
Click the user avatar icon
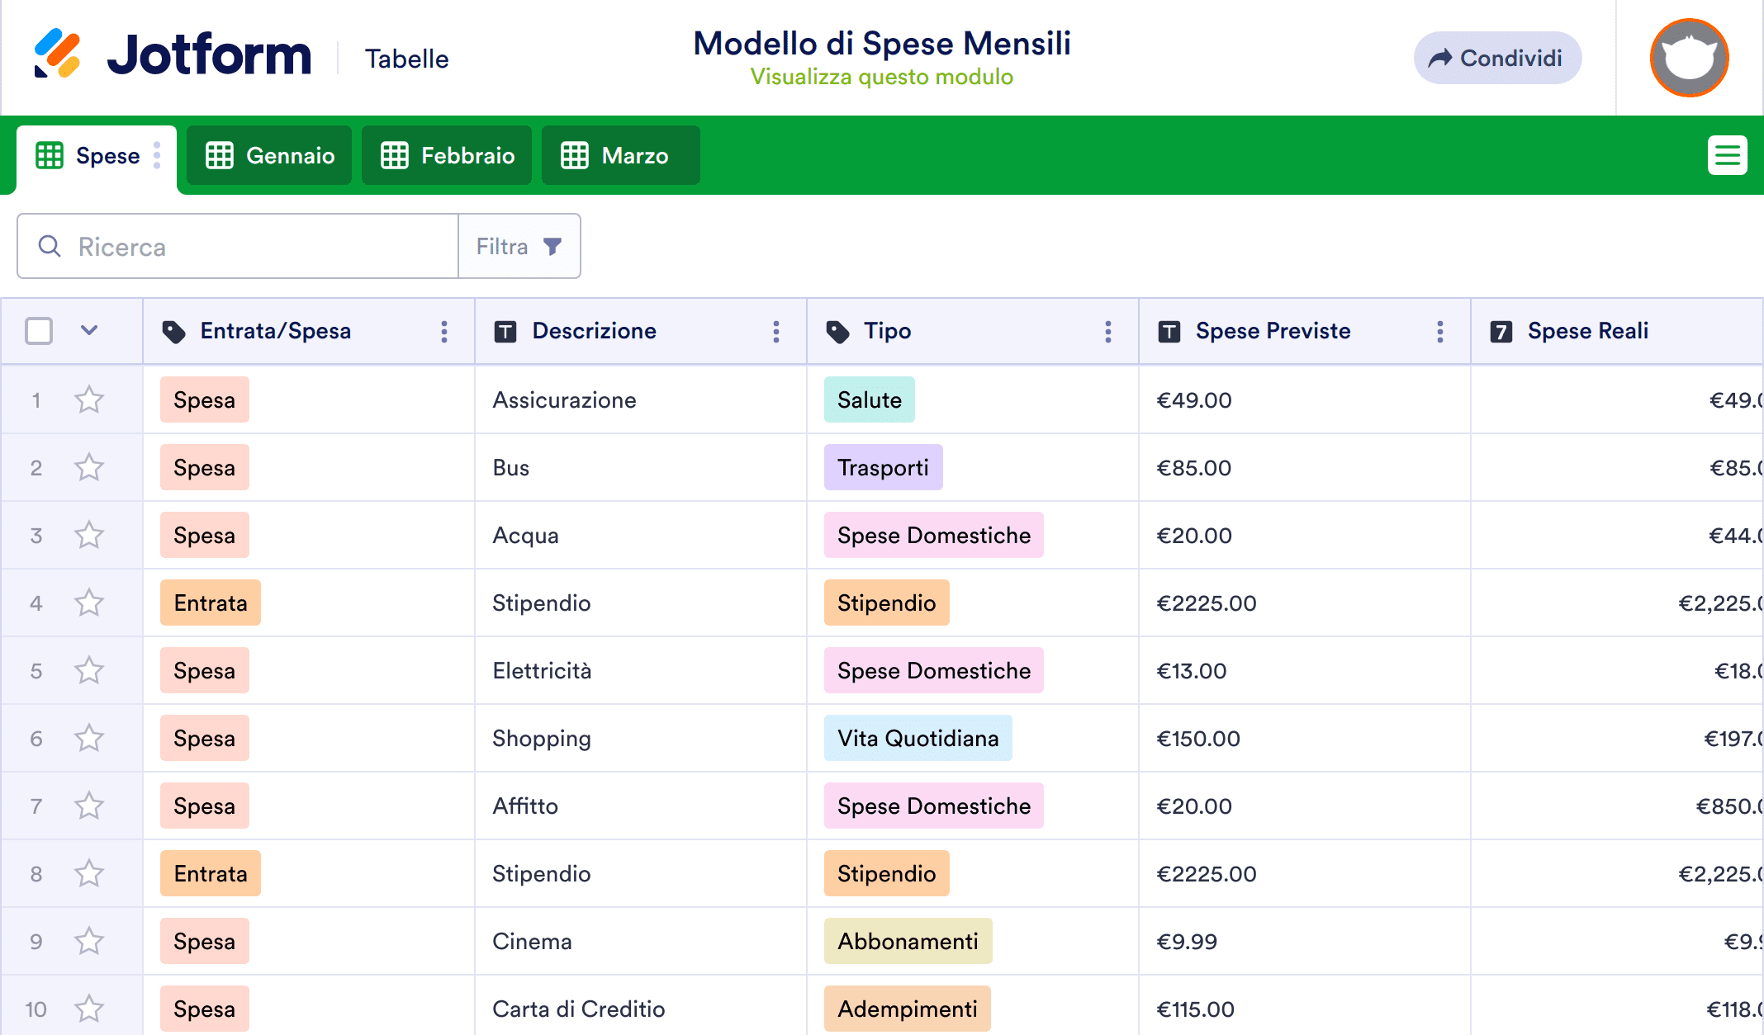1689,58
